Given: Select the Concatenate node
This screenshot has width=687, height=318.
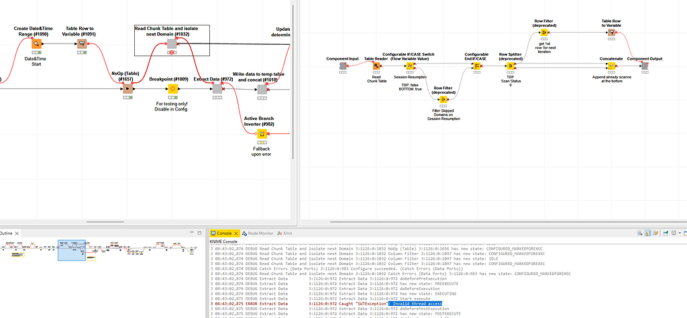Looking at the screenshot, I should point(612,66).
